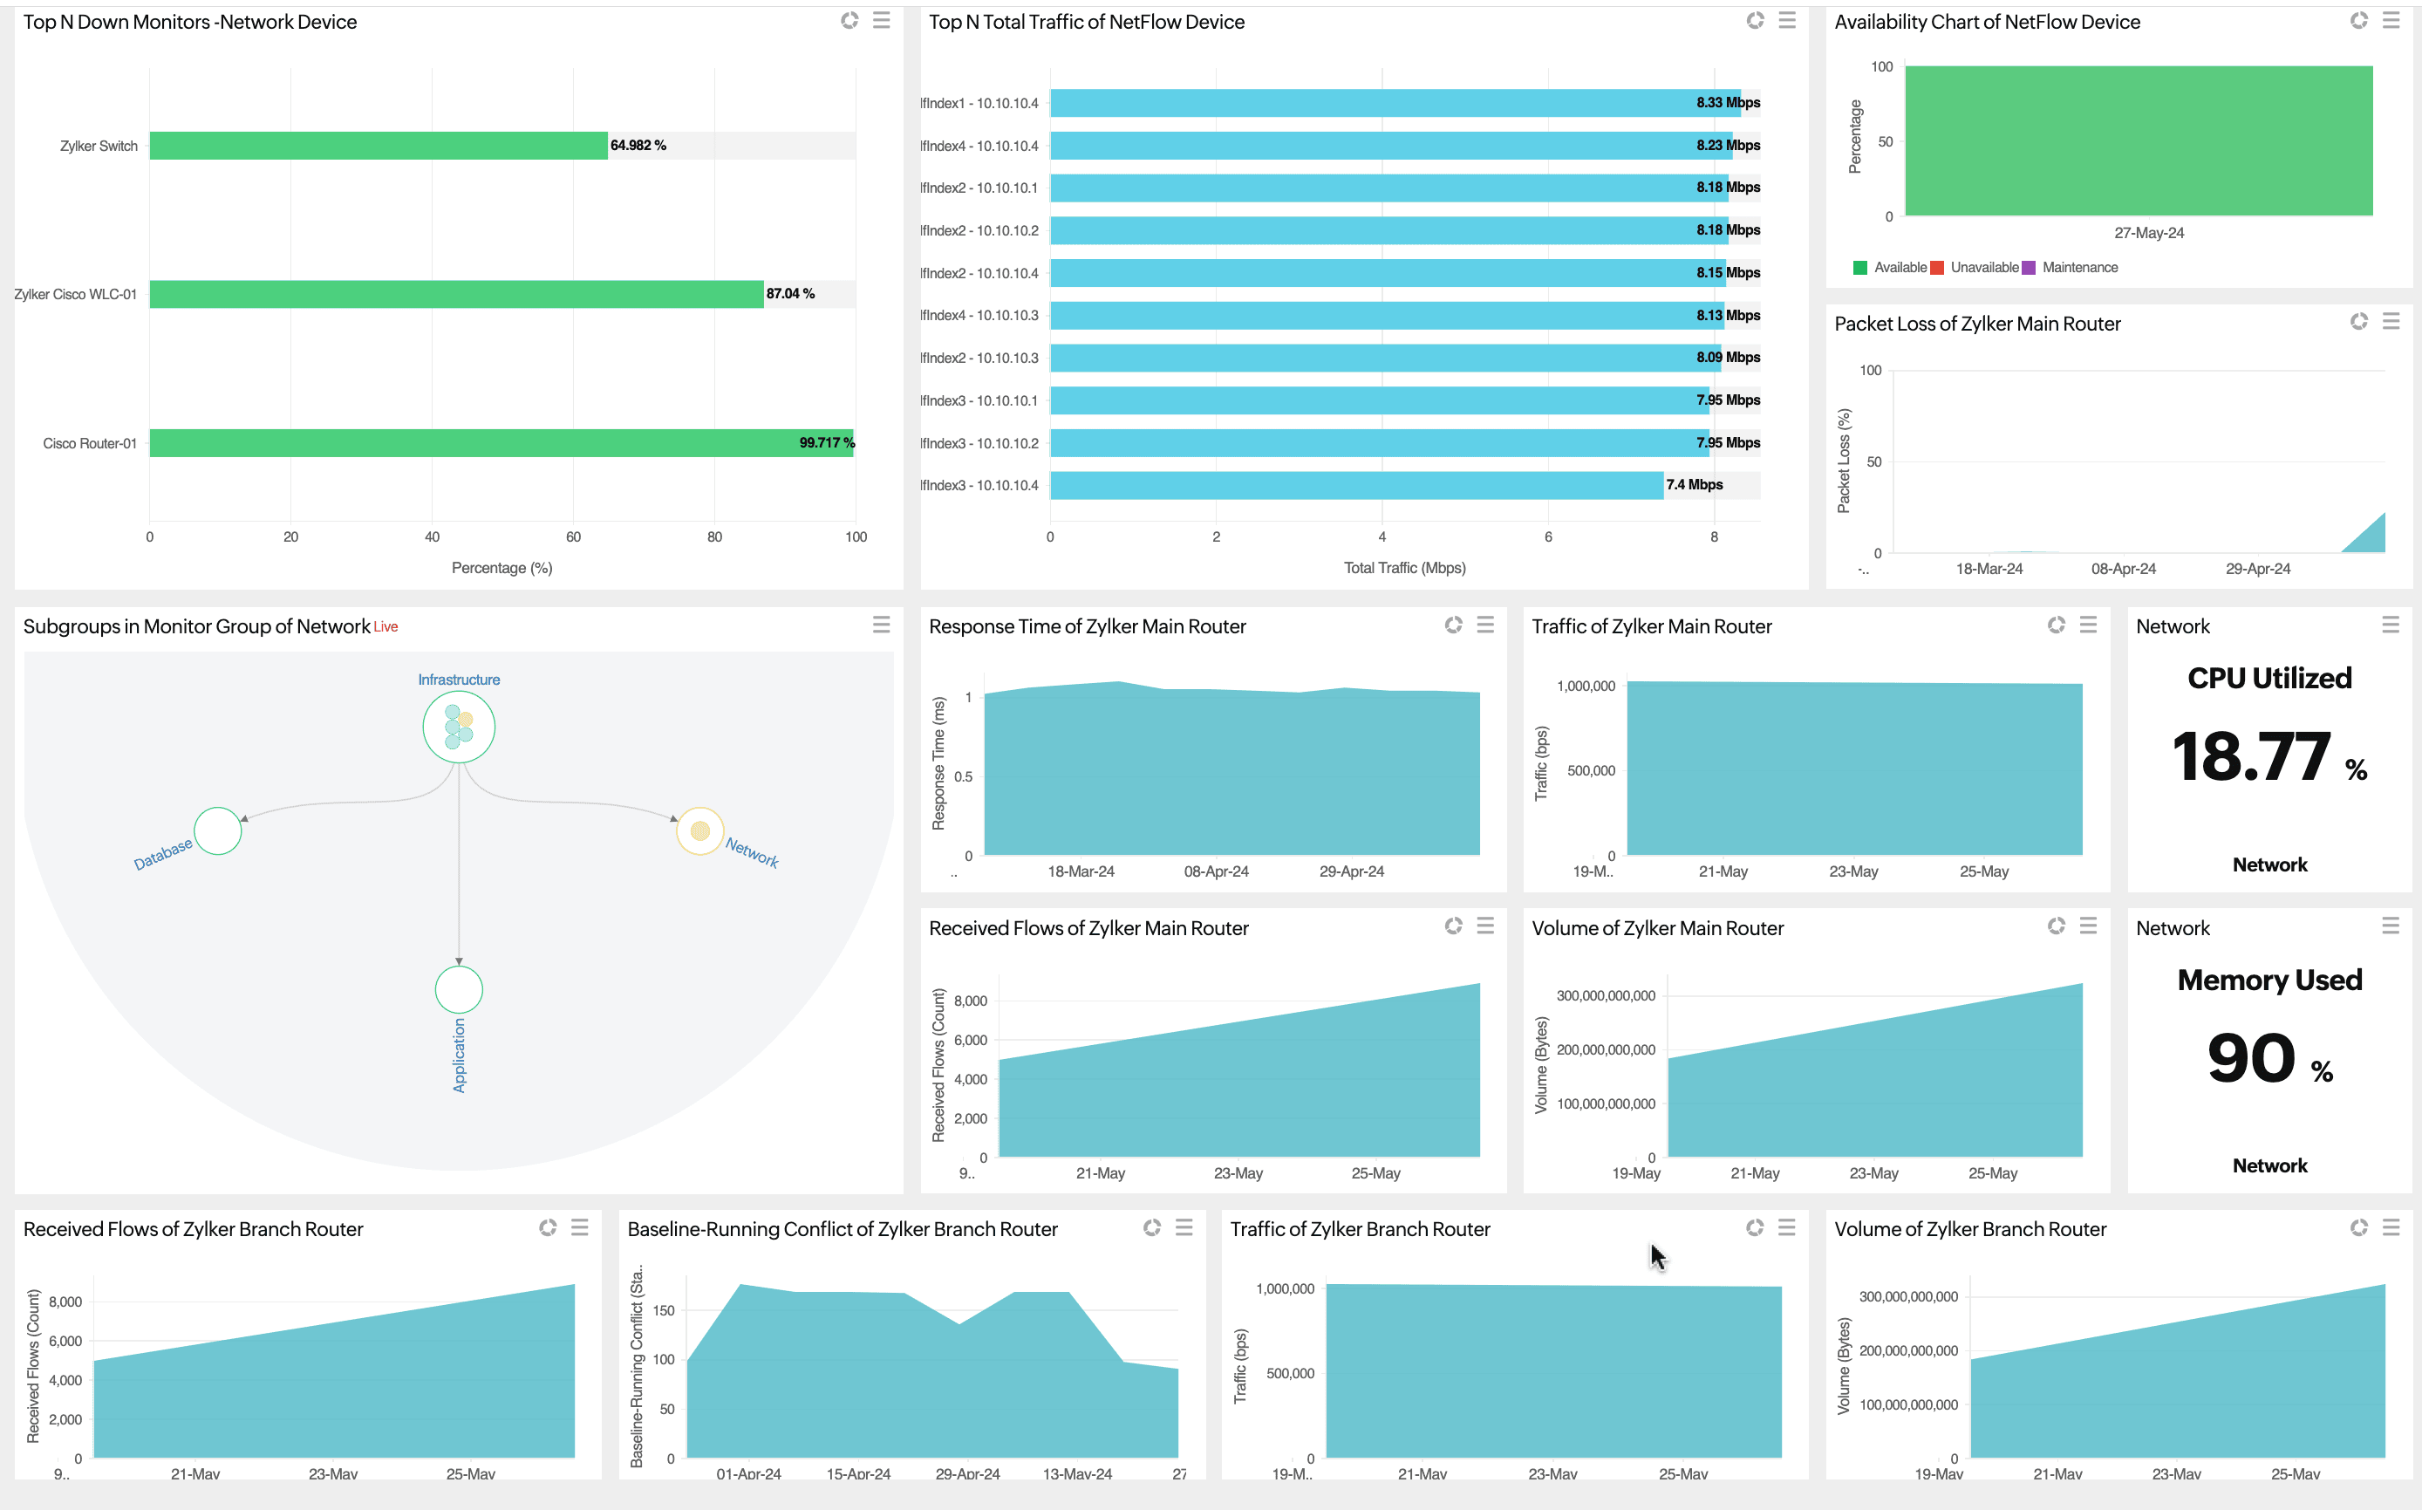Refresh Top N Down Monitors widget
Viewport: 2422px width, 1510px height.
pos(849,20)
